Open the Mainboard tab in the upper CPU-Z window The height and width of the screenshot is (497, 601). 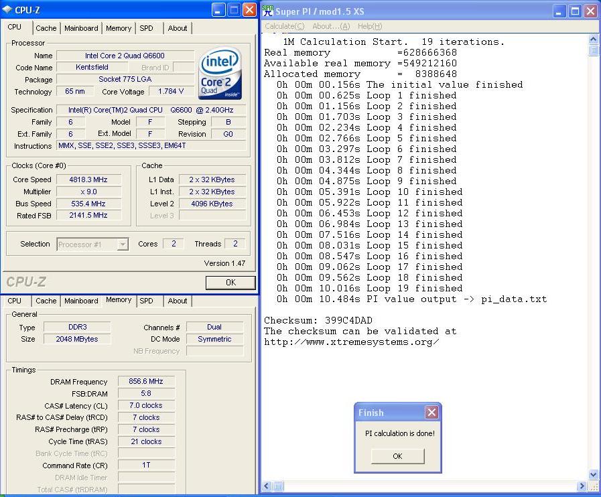[x=81, y=28]
